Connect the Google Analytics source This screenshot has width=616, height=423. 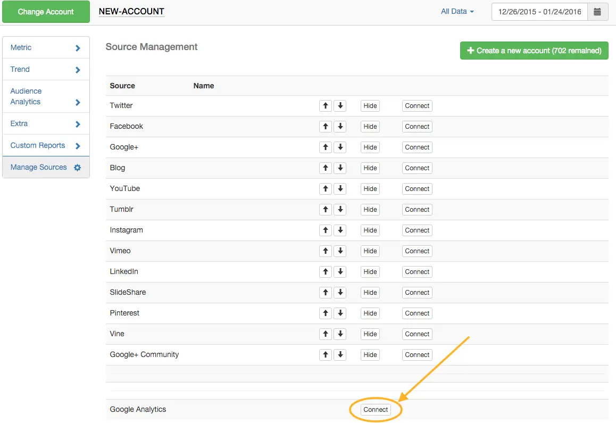(x=376, y=410)
